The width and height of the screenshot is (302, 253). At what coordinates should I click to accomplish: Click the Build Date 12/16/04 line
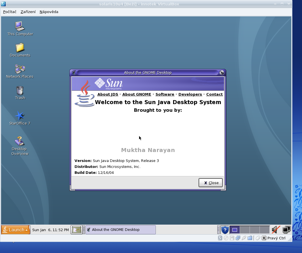(94, 172)
